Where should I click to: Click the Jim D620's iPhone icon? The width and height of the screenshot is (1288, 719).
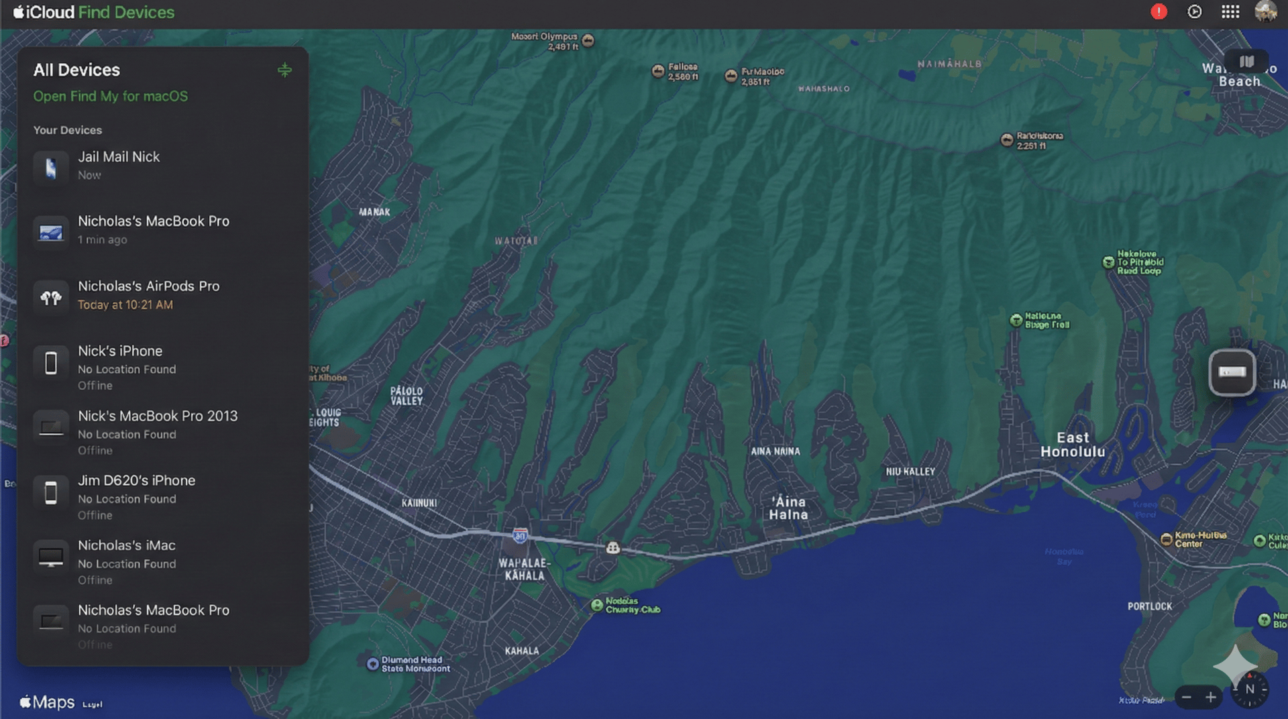pos(51,492)
